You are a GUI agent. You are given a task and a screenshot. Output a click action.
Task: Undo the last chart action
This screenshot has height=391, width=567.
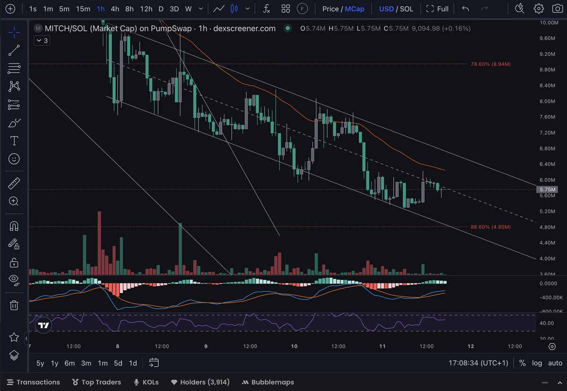465,8
